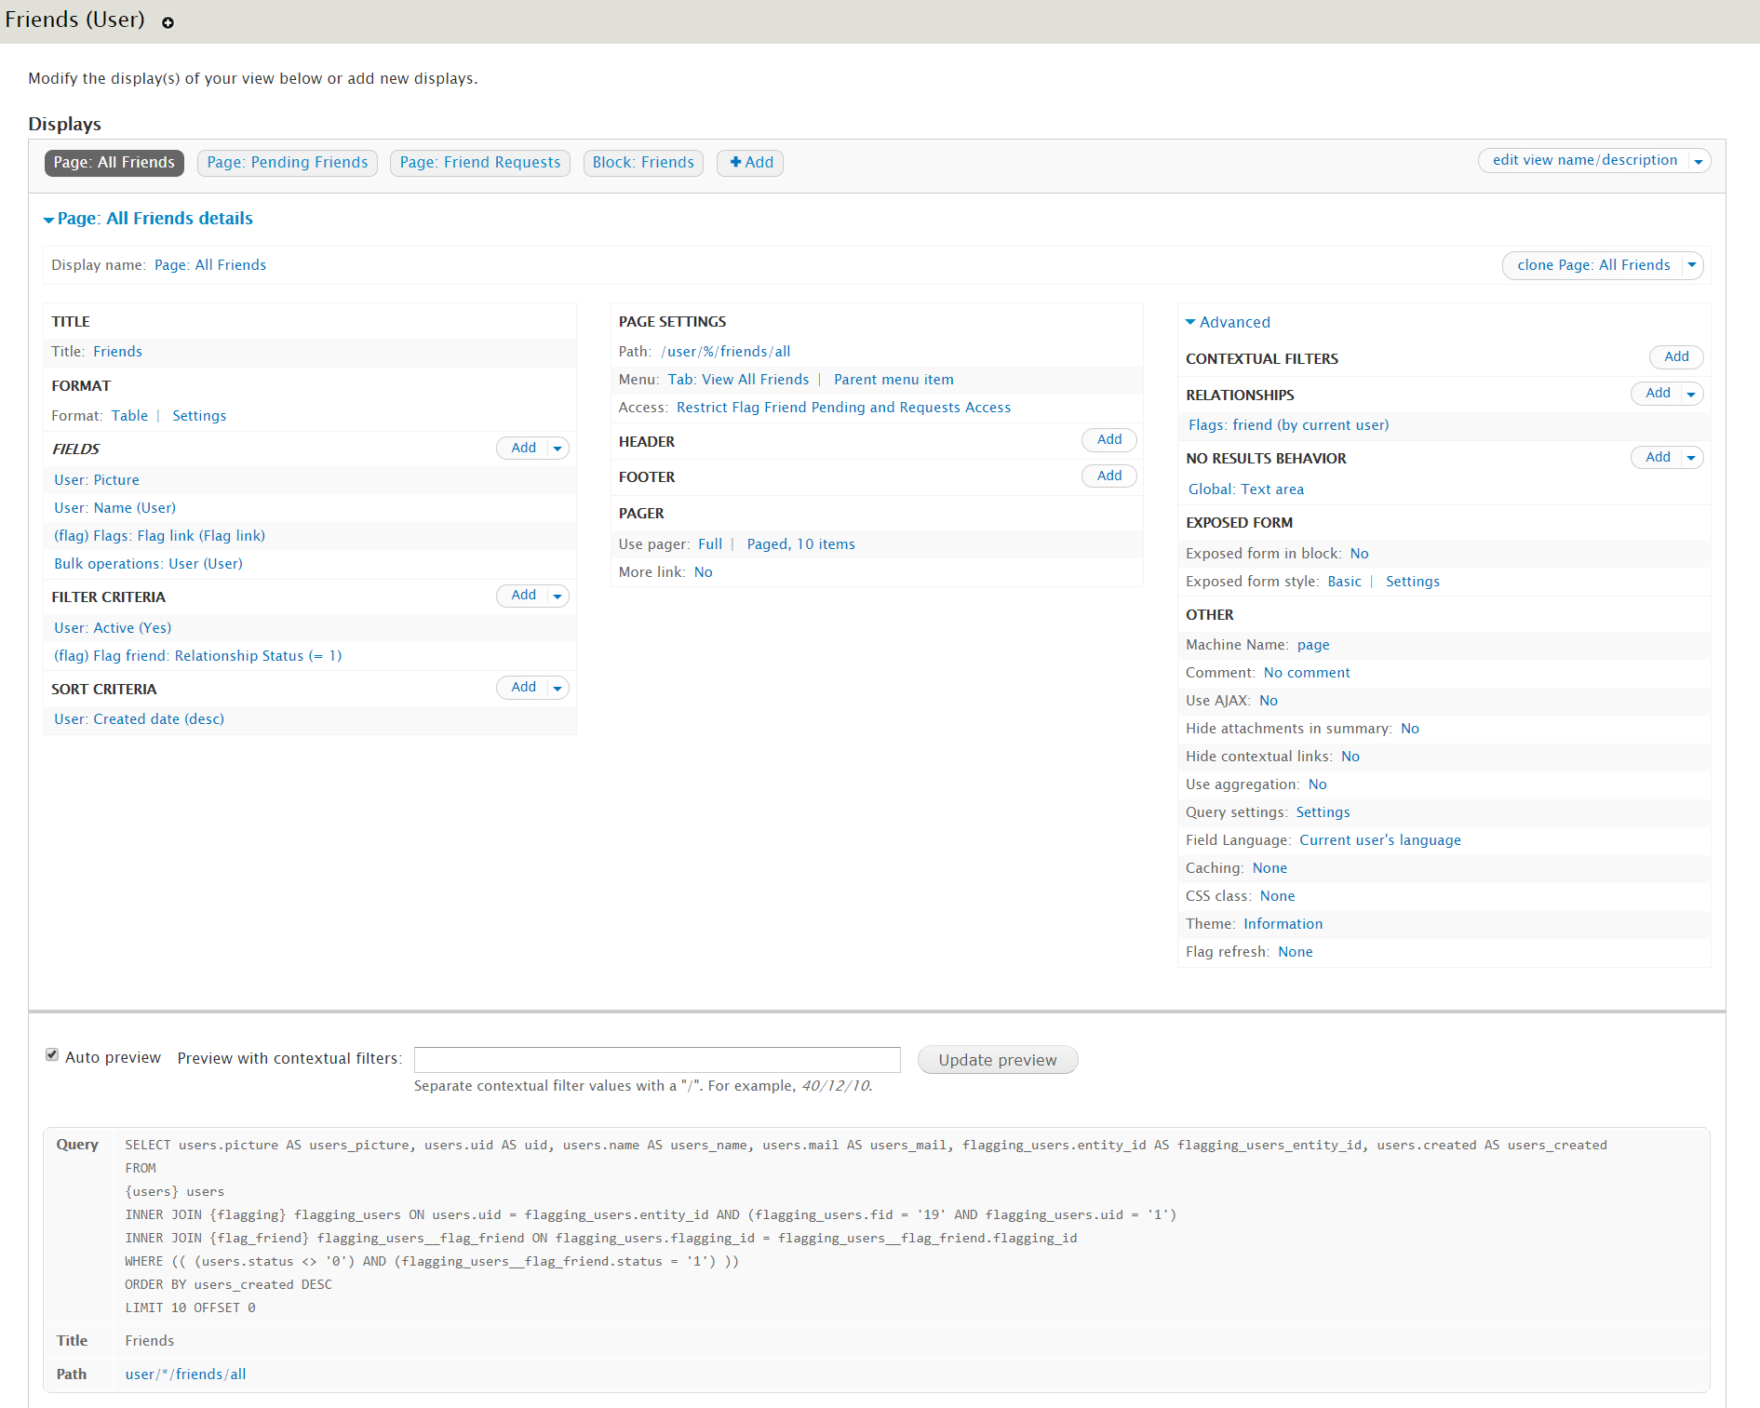The height and width of the screenshot is (1408, 1760).
Task: Change Field Language Current user's language
Action: (x=1380, y=840)
